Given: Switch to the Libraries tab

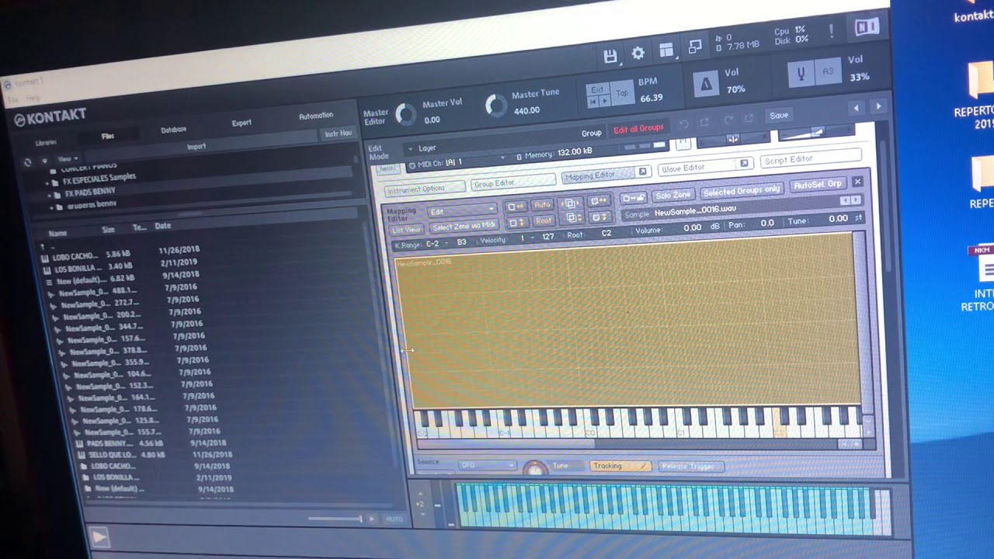Looking at the screenshot, I should pyautogui.click(x=45, y=143).
